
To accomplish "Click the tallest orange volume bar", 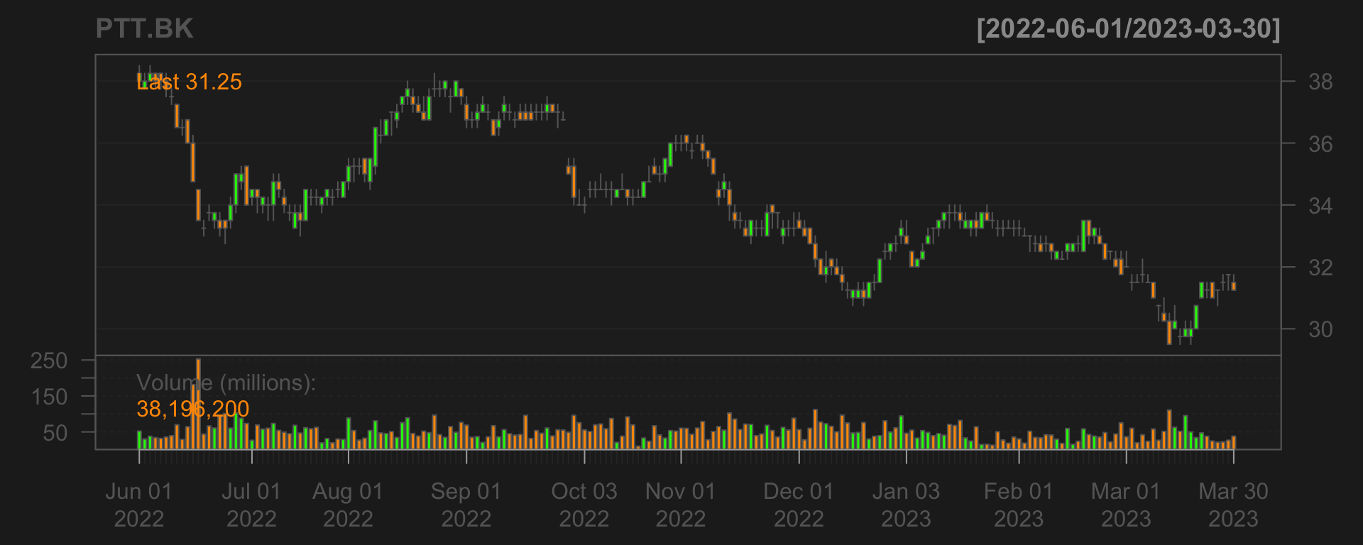I will (198, 403).
